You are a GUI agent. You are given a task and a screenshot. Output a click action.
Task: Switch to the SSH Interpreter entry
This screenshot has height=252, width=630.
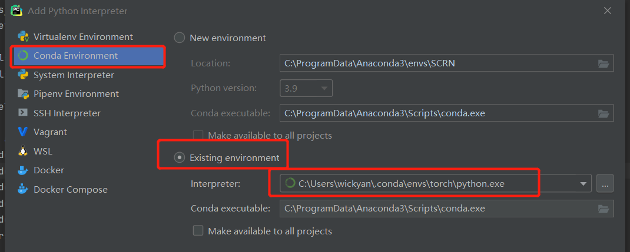point(67,113)
